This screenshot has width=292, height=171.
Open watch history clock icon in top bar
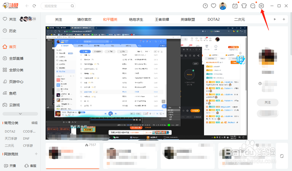tap(205, 6)
